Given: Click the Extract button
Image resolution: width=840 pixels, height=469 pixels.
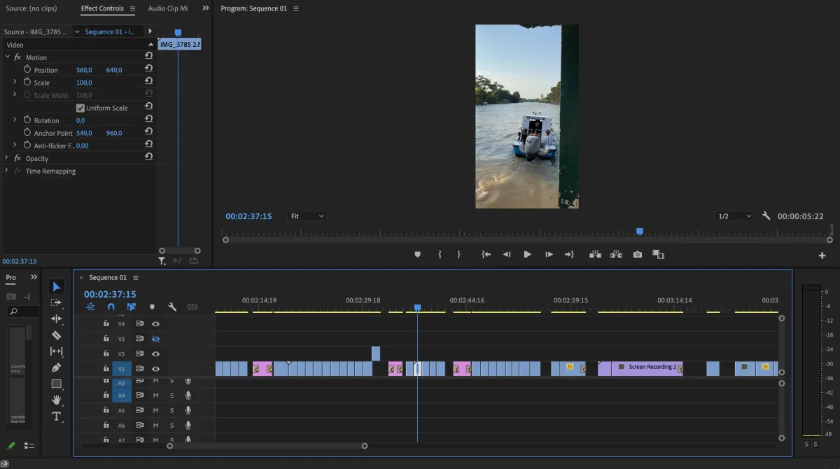Looking at the screenshot, I should coord(616,255).
